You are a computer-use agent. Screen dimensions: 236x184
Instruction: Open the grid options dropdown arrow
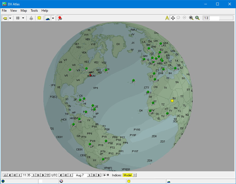[x=23, y=18]
